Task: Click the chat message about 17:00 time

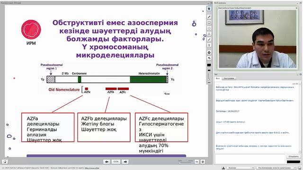Action: (231, 122)
